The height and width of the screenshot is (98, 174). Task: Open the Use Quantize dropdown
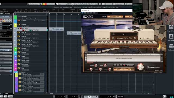point(119,4)
